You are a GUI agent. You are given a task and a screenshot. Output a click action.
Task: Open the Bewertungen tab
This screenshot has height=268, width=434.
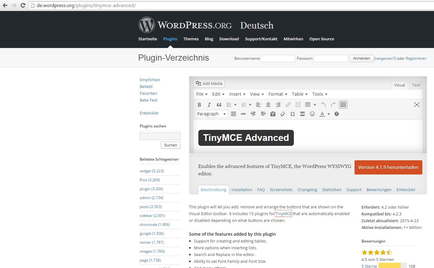pos(379,190)
